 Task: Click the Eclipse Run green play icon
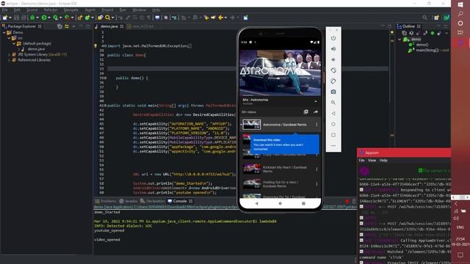tap(44, 18)
